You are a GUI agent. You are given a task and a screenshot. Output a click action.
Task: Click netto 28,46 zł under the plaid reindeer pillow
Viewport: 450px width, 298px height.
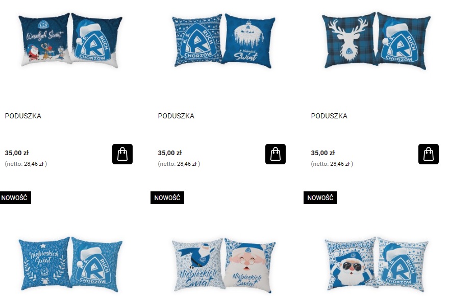[332, 164]
